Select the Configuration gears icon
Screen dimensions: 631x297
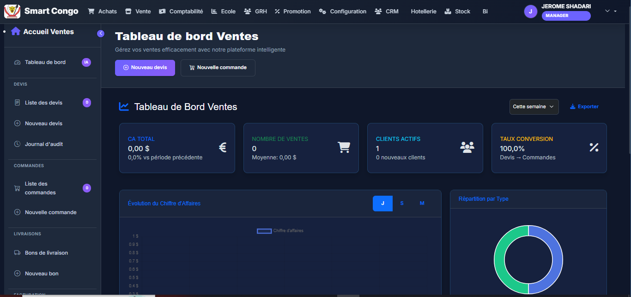click(x=322, y=11)
